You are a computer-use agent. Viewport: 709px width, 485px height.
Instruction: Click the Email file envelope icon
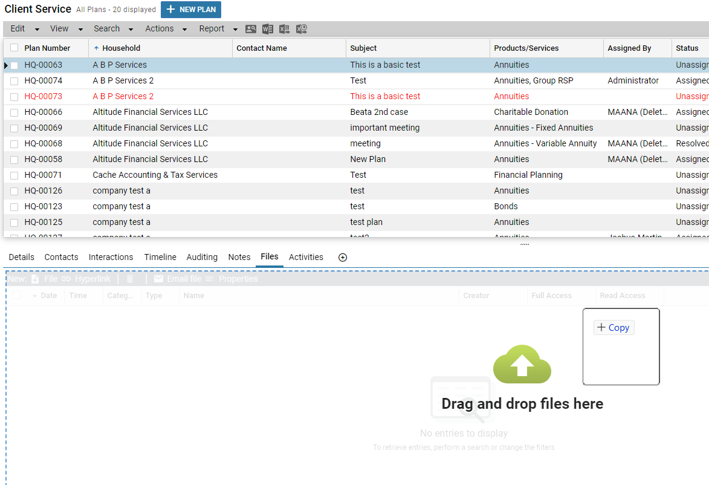pos(159,279)
